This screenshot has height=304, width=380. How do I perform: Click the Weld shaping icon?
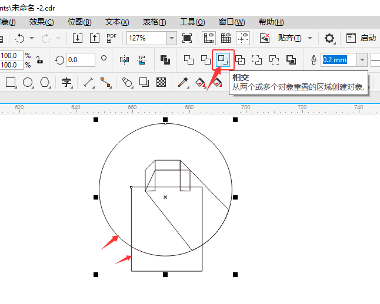point(188,60)
